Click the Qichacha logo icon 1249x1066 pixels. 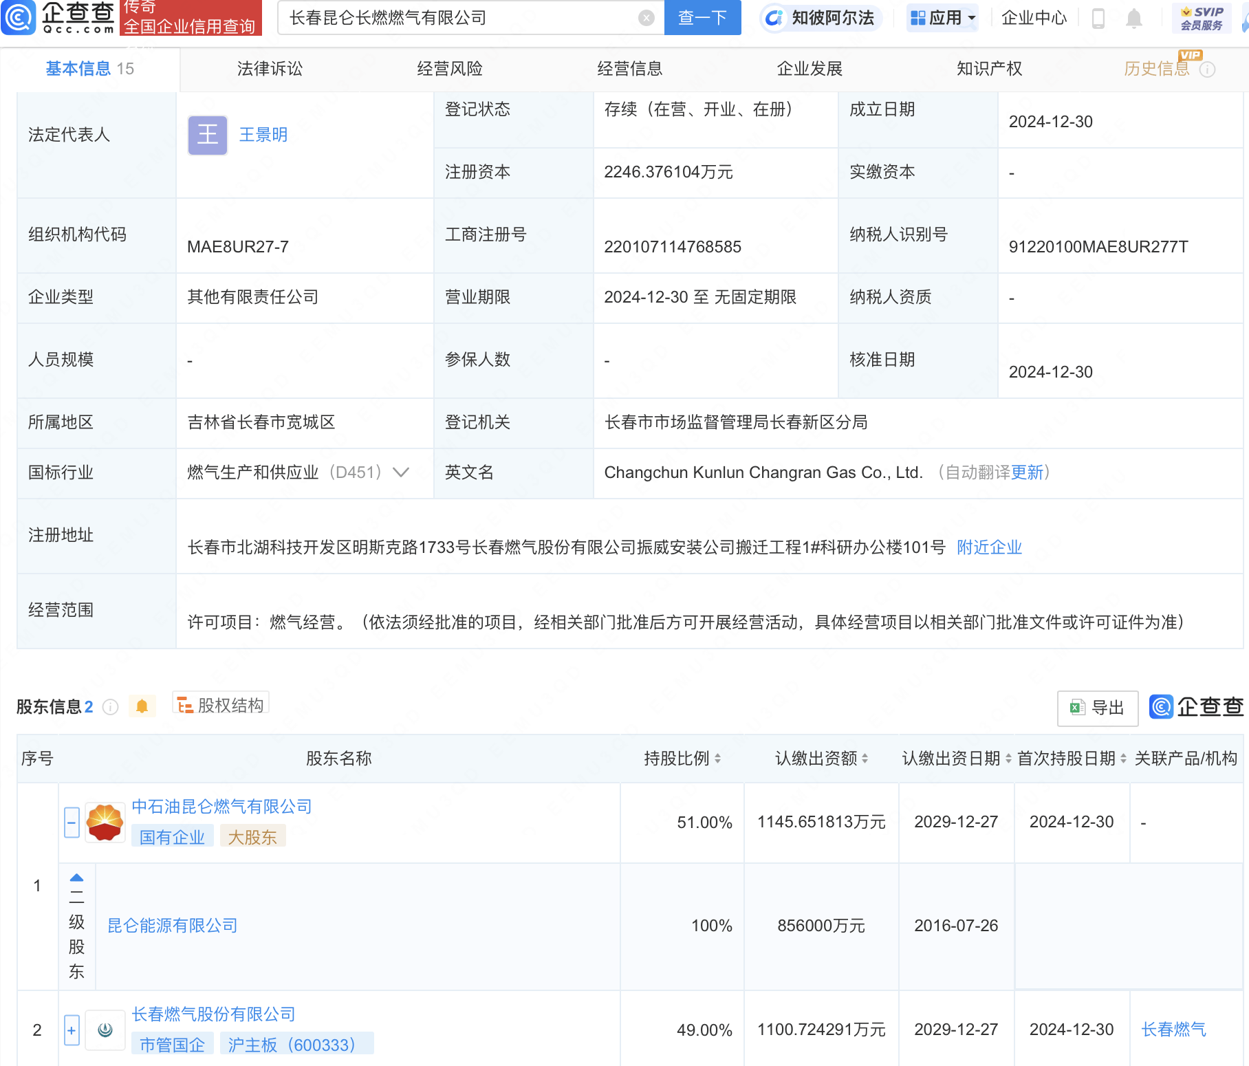click(x=19, y=17)
